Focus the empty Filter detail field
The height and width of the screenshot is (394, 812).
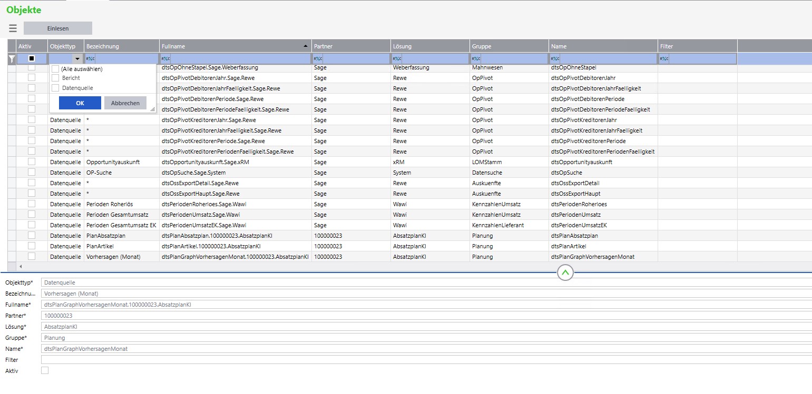point(426,360)
